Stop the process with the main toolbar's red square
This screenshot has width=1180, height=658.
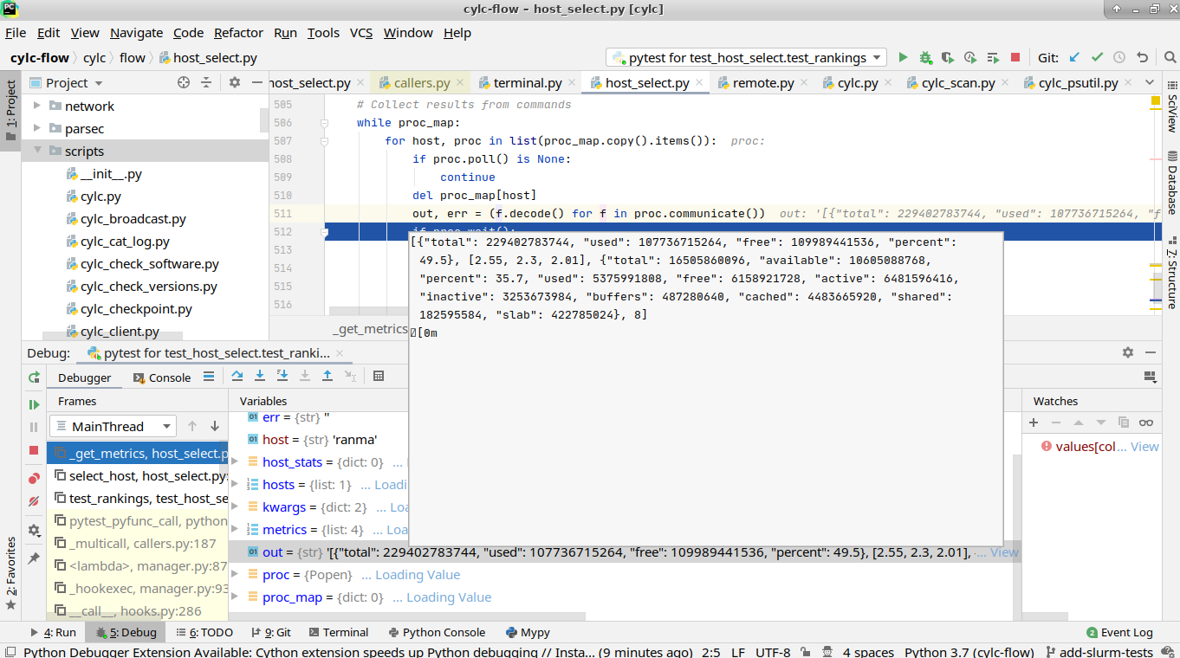pos(1015,57)
